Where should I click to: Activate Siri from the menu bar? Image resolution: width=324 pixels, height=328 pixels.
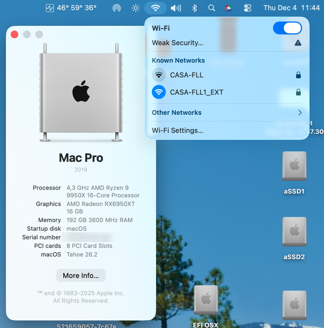(228, 8)
